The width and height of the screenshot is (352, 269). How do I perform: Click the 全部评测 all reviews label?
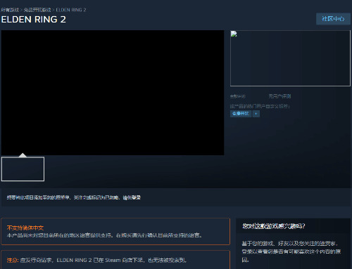(238, 96)
